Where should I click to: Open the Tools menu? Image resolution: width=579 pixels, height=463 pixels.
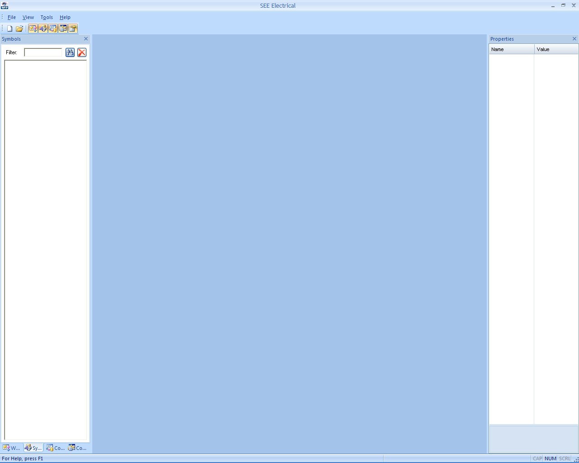47,17
